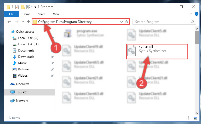This screenshot has height=124, width=201.
Task: Open the File menu tab
Action: coord(11,14)
